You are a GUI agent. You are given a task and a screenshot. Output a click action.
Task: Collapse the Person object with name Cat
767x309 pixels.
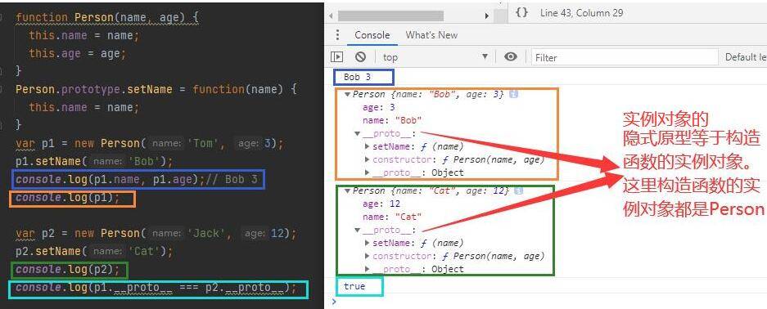point(347,190)
